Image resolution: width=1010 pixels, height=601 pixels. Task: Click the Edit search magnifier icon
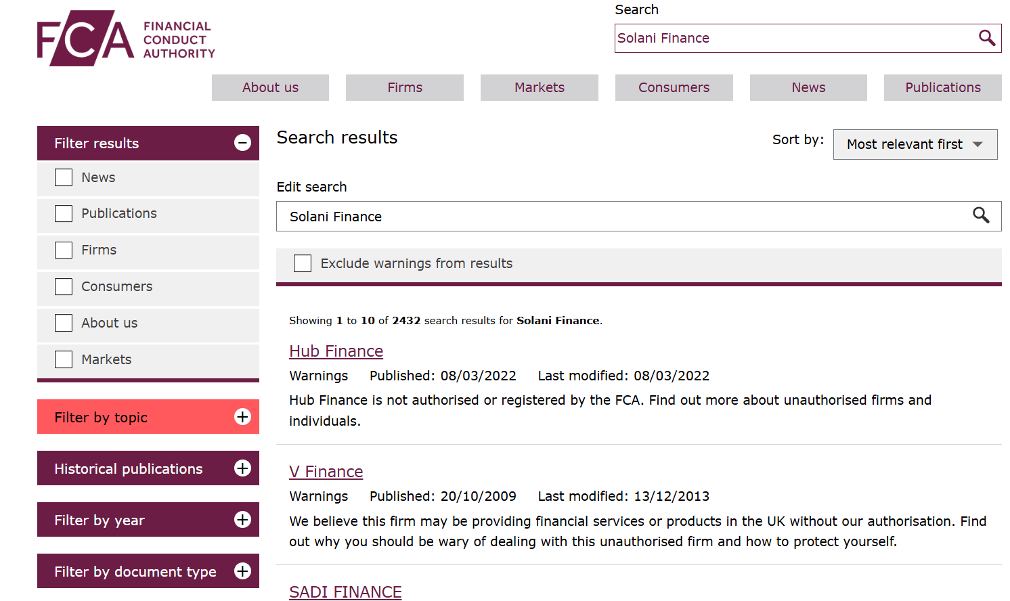[980, 215]
